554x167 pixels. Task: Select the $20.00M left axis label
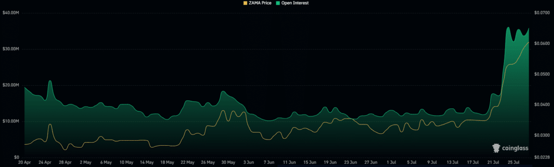(11, 85)
